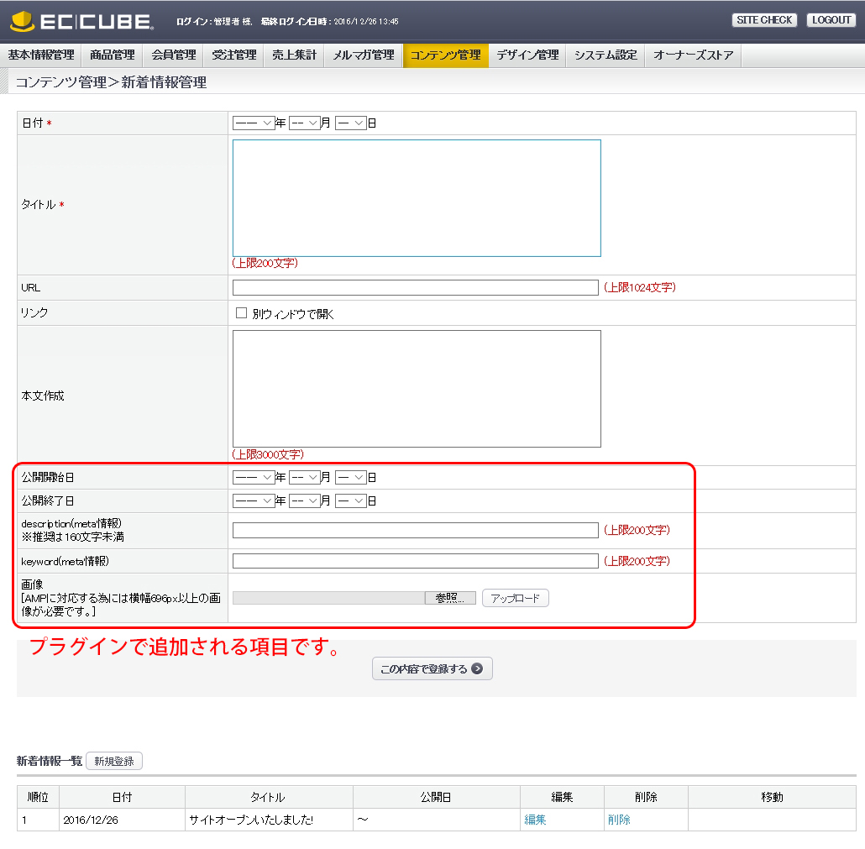This screenshot has height=849, width=865.
Task: Open the デザイン管理 menu
Action: 527,55
